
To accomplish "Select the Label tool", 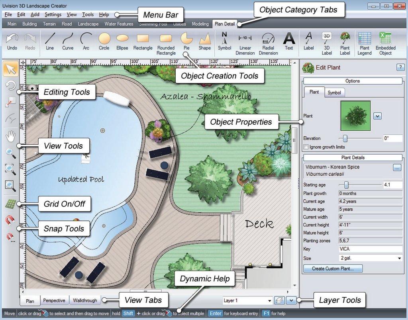I will click(x=309, y=41).
